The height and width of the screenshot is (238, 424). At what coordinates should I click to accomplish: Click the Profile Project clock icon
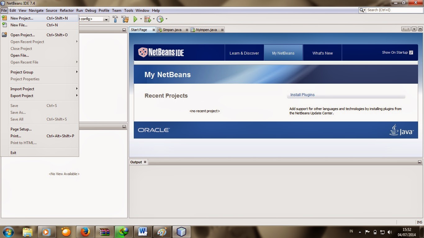coord(160,19)
